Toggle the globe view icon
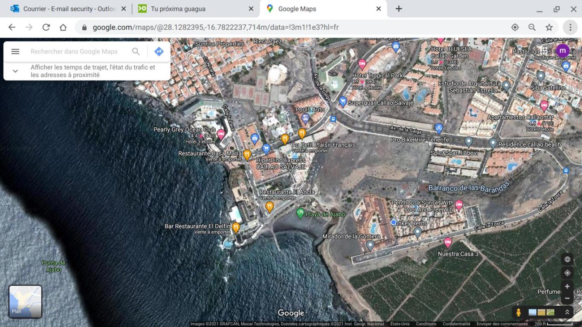 click(567, 259)
